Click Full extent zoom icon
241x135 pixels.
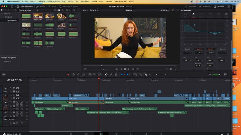[135, 75]
